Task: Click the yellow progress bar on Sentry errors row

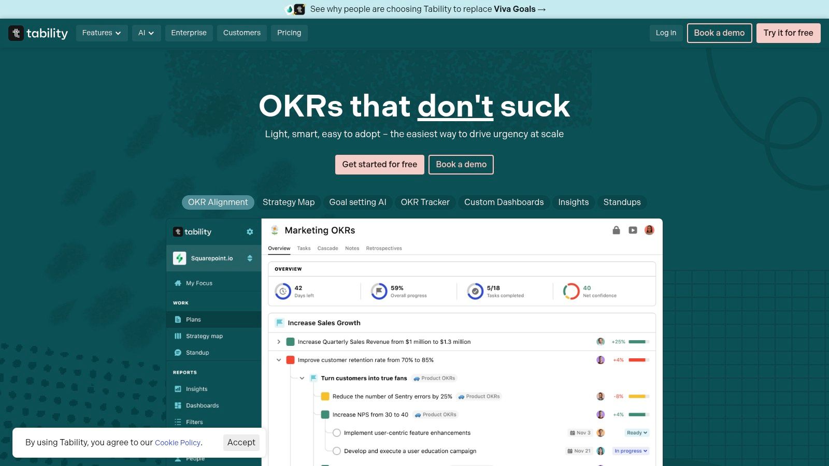Action: click(639, 397)
